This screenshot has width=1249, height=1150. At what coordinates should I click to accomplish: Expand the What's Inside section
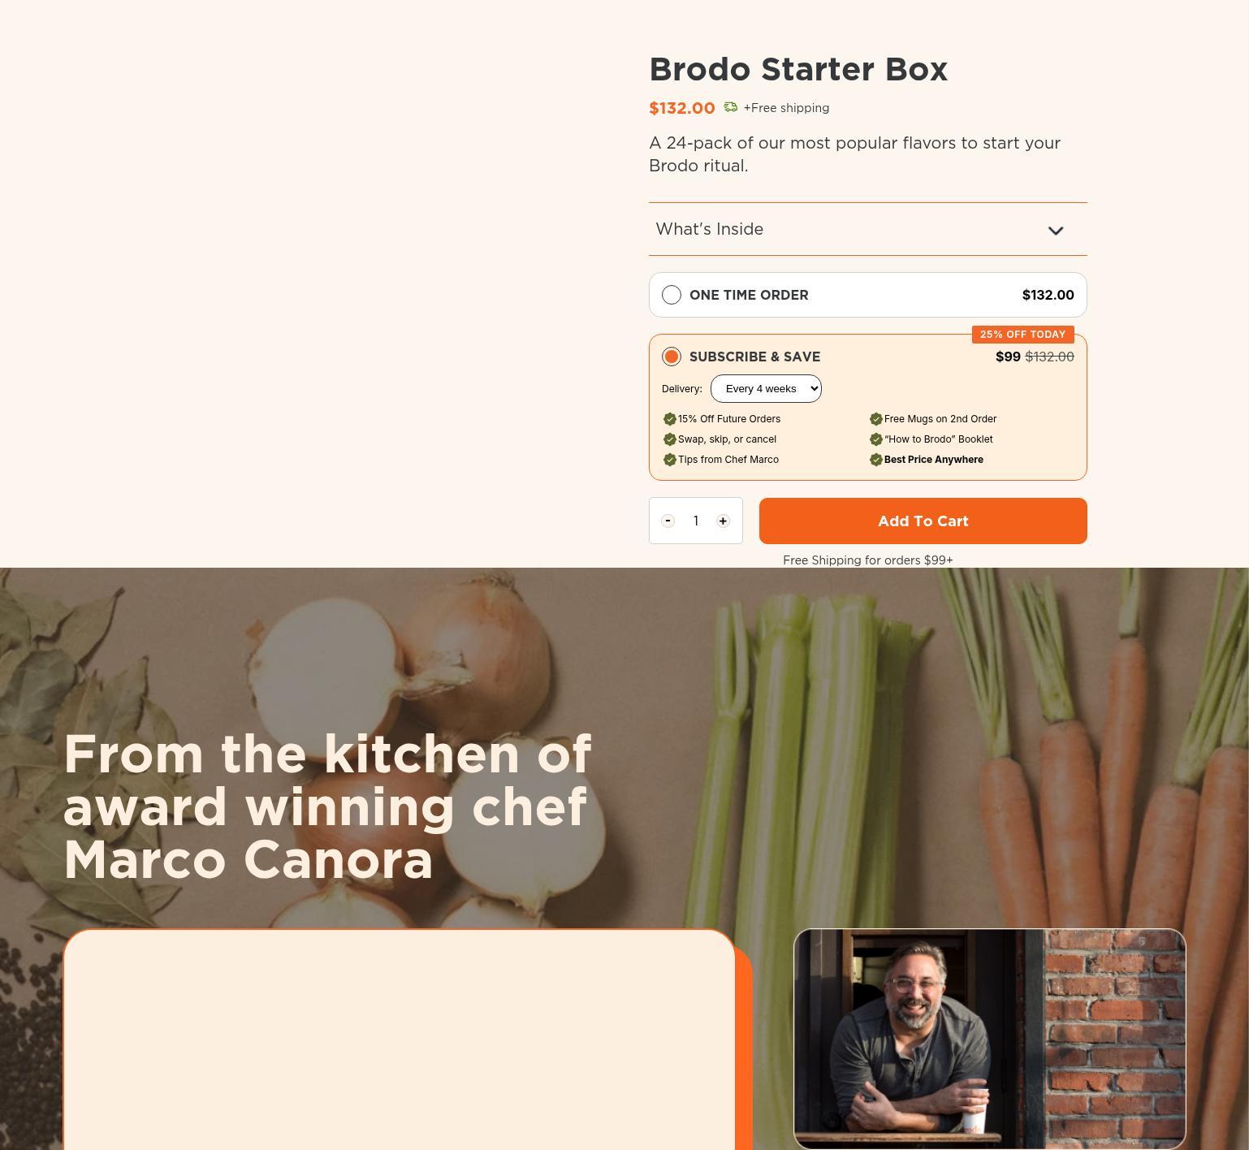[868, 229]
